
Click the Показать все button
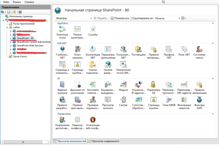click(x=120, y=18)
